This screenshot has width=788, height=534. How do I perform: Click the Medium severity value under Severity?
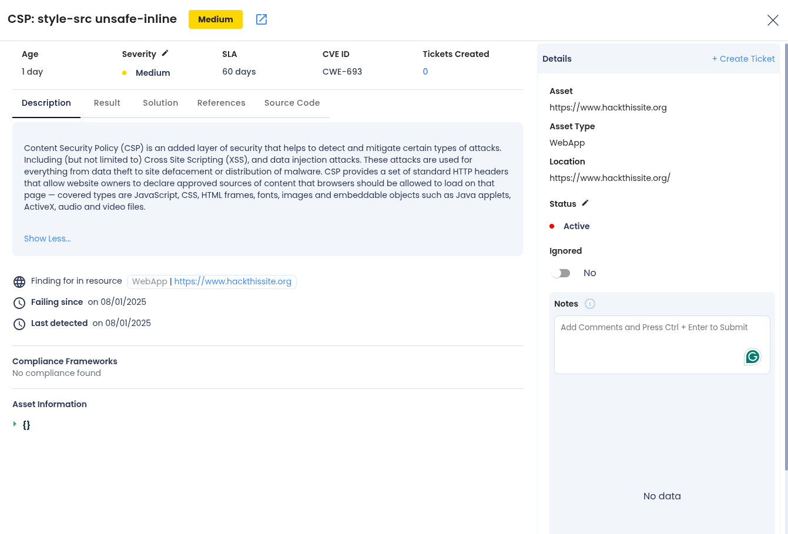pyautogui.click(x=153, y=73)
